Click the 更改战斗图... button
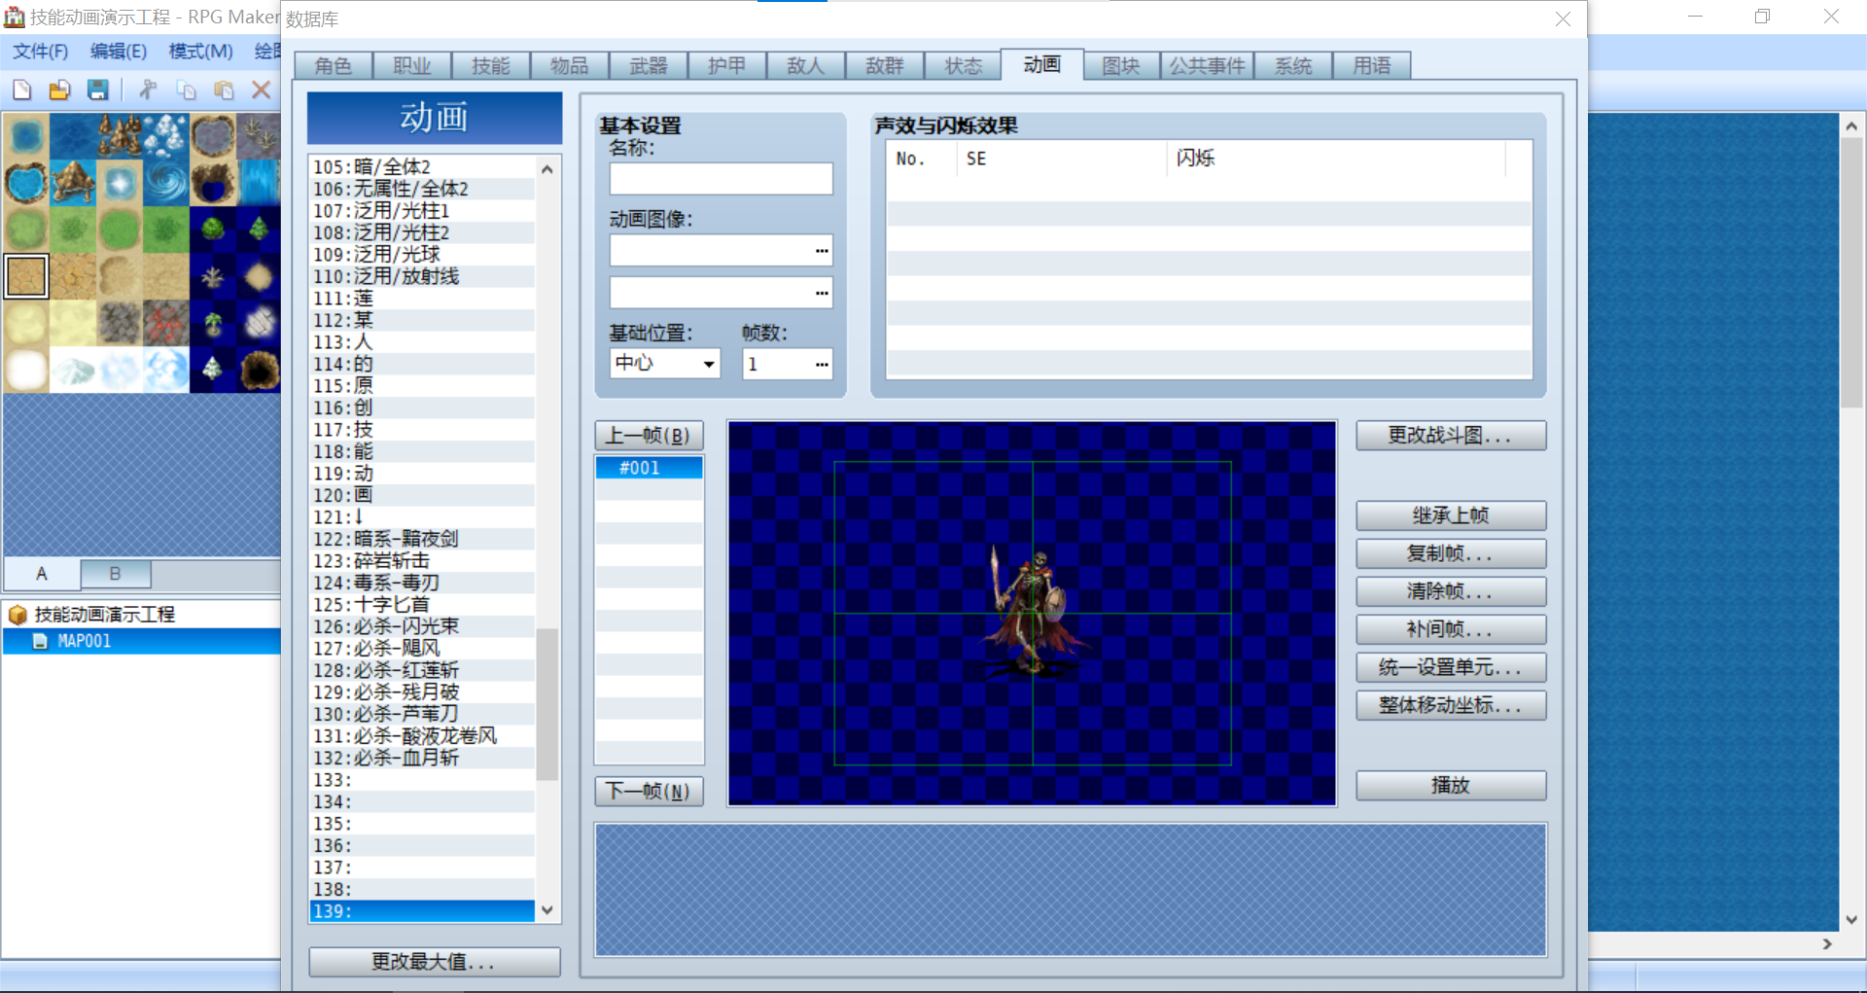 1451,436
